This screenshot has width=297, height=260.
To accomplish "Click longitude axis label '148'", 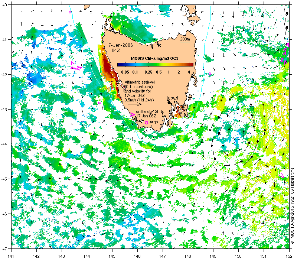I will (x=188, y=256).
